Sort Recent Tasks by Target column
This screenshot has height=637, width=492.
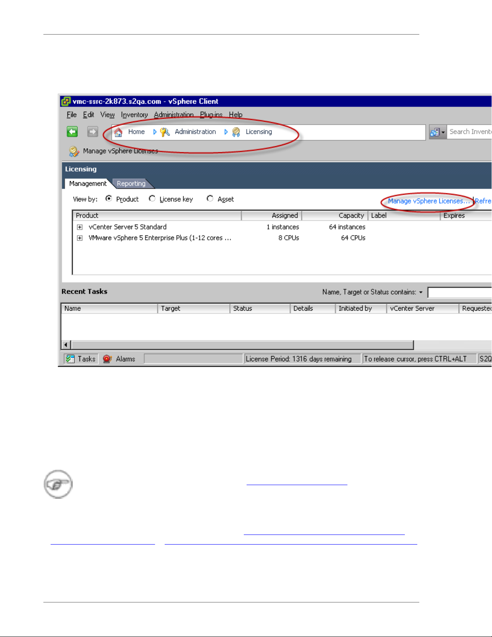click(194, 309)
